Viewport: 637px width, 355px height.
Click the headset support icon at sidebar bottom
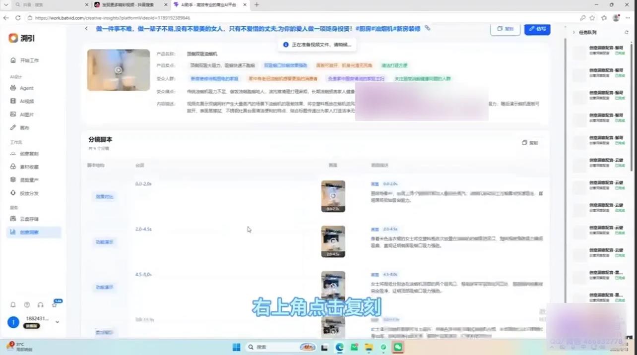[x=41, y=305]
